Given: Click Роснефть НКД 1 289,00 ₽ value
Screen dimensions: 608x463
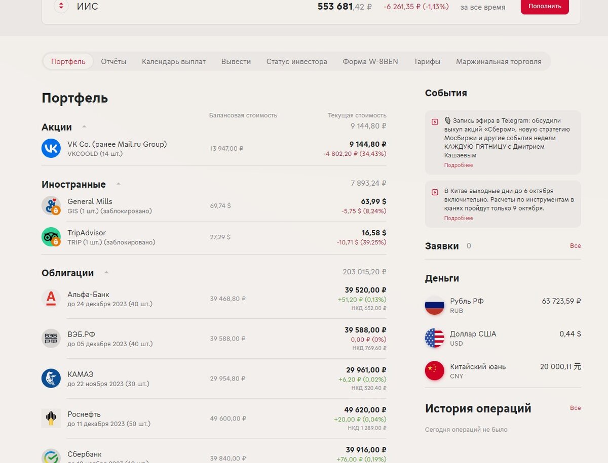Looking at the screenshot, I should coord(367,428).
